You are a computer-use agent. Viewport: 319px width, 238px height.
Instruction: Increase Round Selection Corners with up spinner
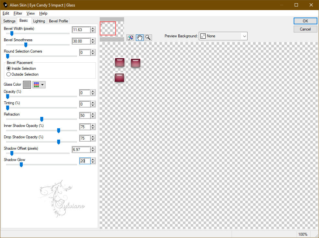[x=93, y=51]
